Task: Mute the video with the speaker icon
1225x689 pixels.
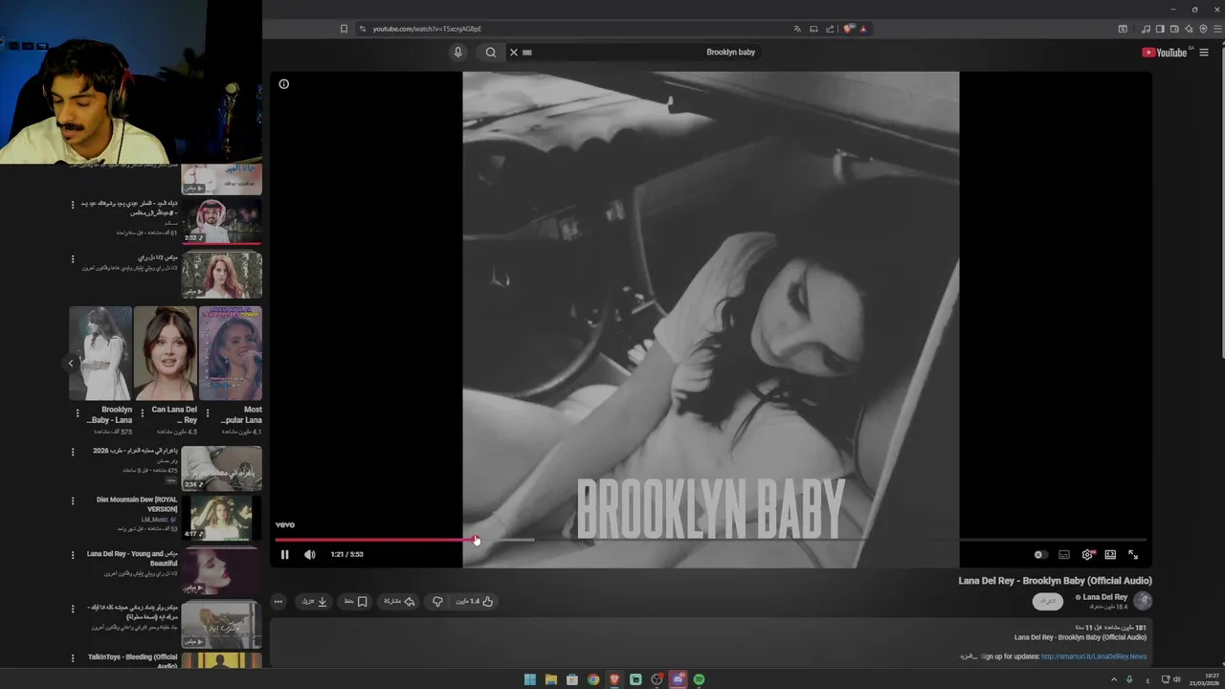Action: 309,554
